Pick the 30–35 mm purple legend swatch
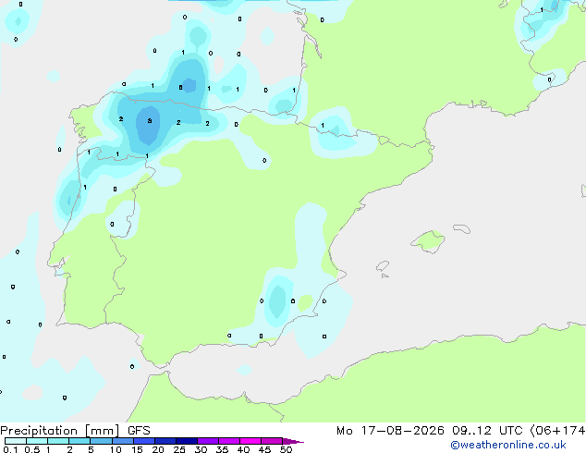This screenshot has width=586, height=453. tap(208, 441)
